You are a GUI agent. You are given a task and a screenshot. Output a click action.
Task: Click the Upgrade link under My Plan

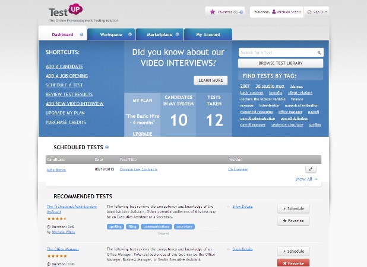click(x=143, y=134)
